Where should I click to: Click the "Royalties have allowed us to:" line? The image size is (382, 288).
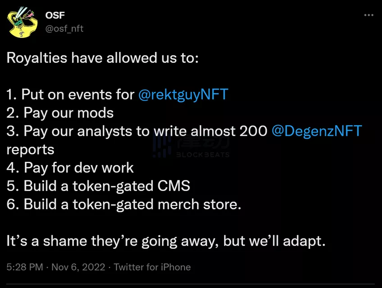pos(102,58)
